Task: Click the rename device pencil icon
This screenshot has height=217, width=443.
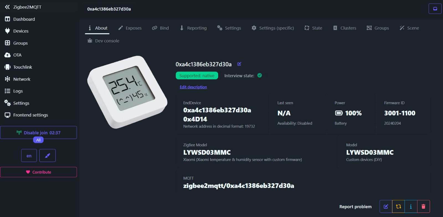Action: pos(239,64)
